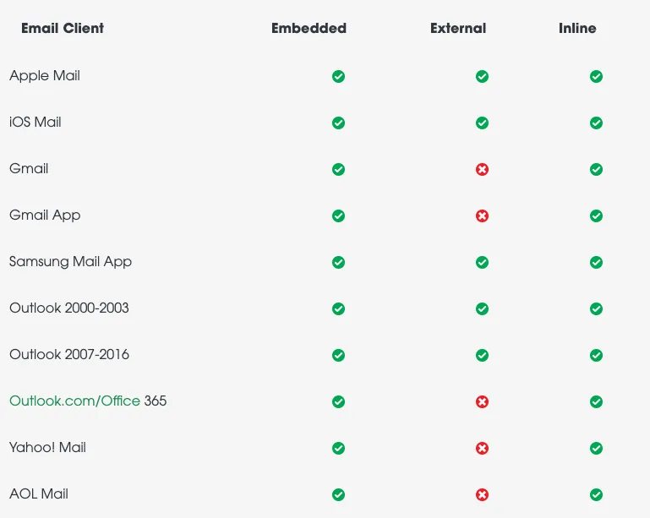Click the Outlook 2007-2016 Inline checkmark
Viewport: 650px width, 518px height.
[x=596, y=356]
